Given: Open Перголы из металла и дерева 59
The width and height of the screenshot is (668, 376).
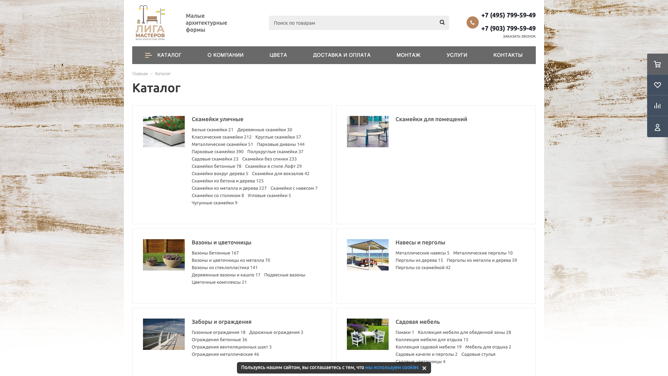Looking at the screenshot, I should [x=482, y=260].
